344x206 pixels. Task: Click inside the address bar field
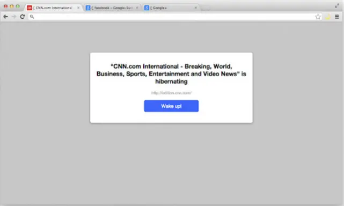tap(175, 17)
